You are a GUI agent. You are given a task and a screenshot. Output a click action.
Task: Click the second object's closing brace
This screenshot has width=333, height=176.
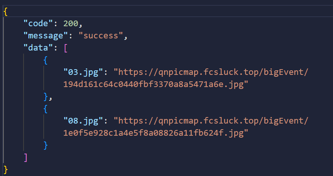pos(46,145)
